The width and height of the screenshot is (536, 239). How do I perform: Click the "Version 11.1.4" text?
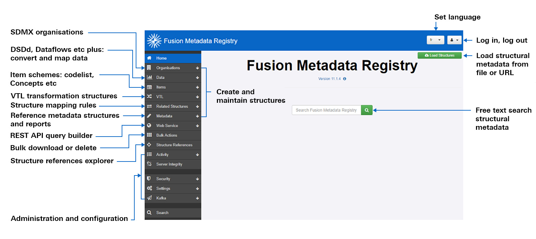tap(329, 79)
